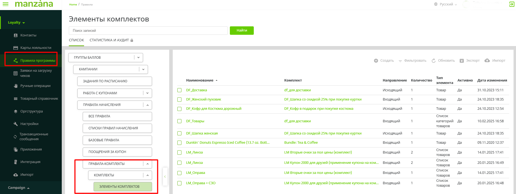Sort by Наименование column header
Viewport: 516px width, 194px height.
[200, 80]
